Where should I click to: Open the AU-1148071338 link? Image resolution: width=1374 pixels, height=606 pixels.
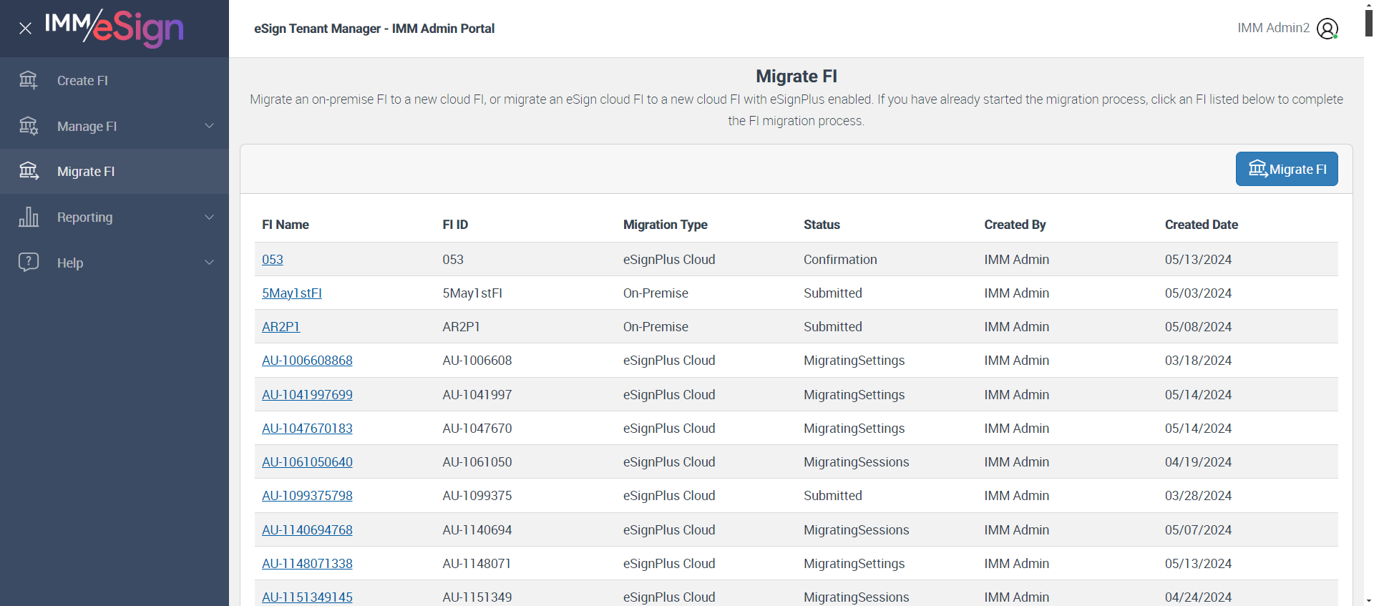click(x=307, y=564)
